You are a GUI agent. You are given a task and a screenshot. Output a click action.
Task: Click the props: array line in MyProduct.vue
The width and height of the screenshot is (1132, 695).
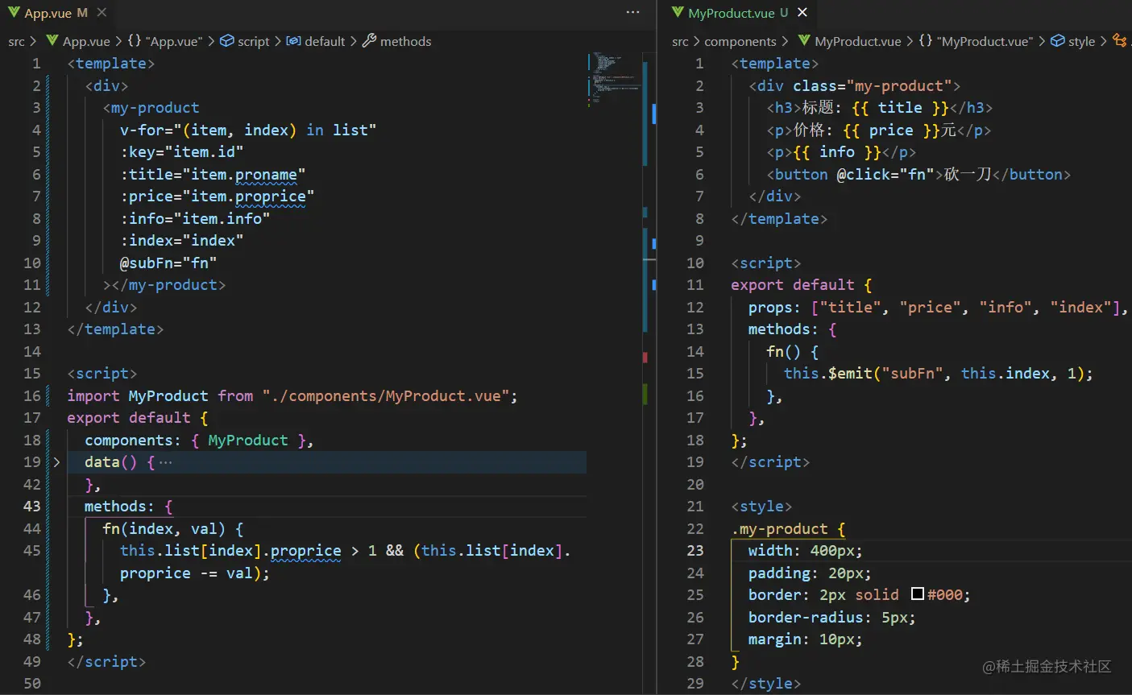pos(938,308)
